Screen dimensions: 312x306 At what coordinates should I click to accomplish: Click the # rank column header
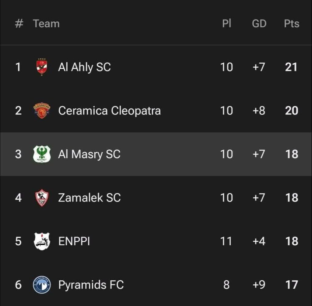click(19, 24)
